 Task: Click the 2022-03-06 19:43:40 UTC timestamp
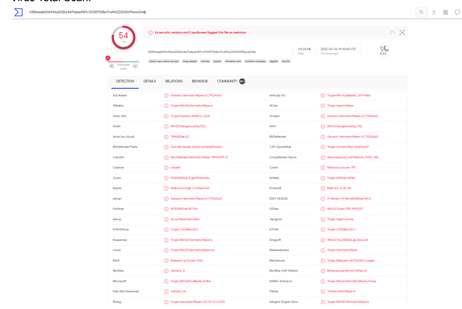click(x=338, y=49)
